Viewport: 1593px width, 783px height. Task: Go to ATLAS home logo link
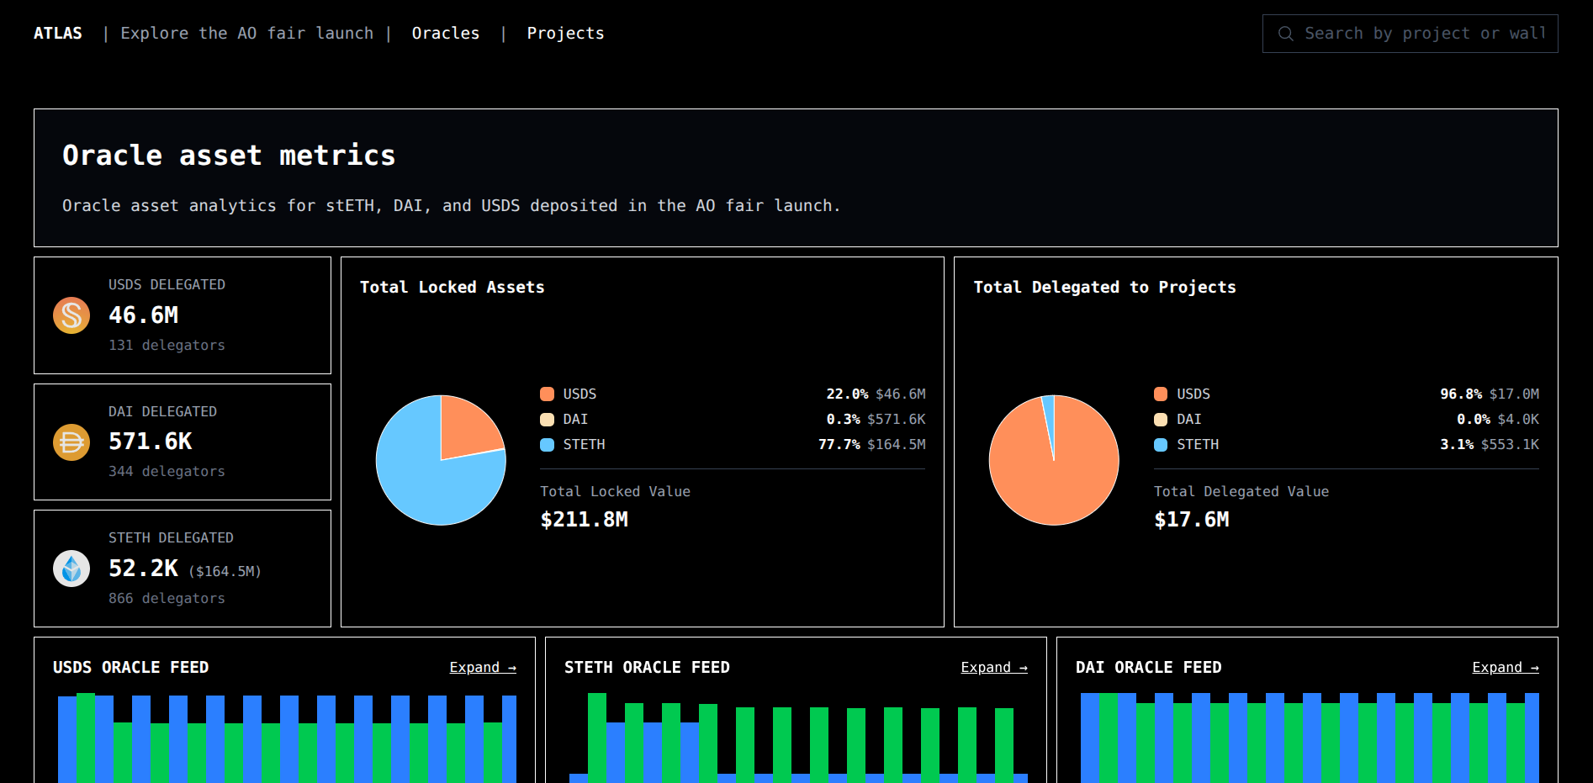[x=58, y=34]
